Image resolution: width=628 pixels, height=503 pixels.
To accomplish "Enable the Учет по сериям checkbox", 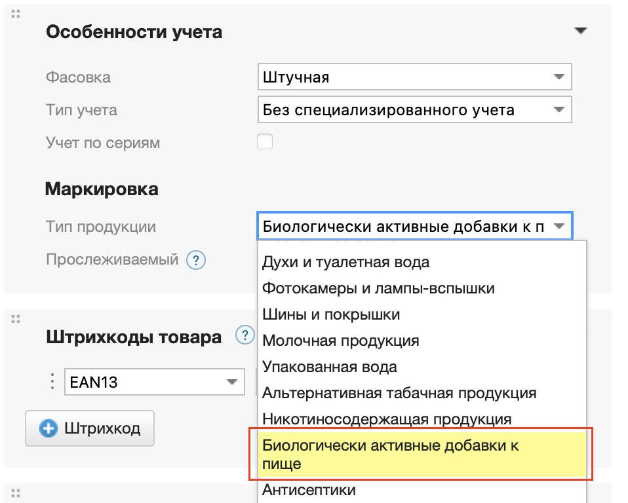I will pos(264,141).
